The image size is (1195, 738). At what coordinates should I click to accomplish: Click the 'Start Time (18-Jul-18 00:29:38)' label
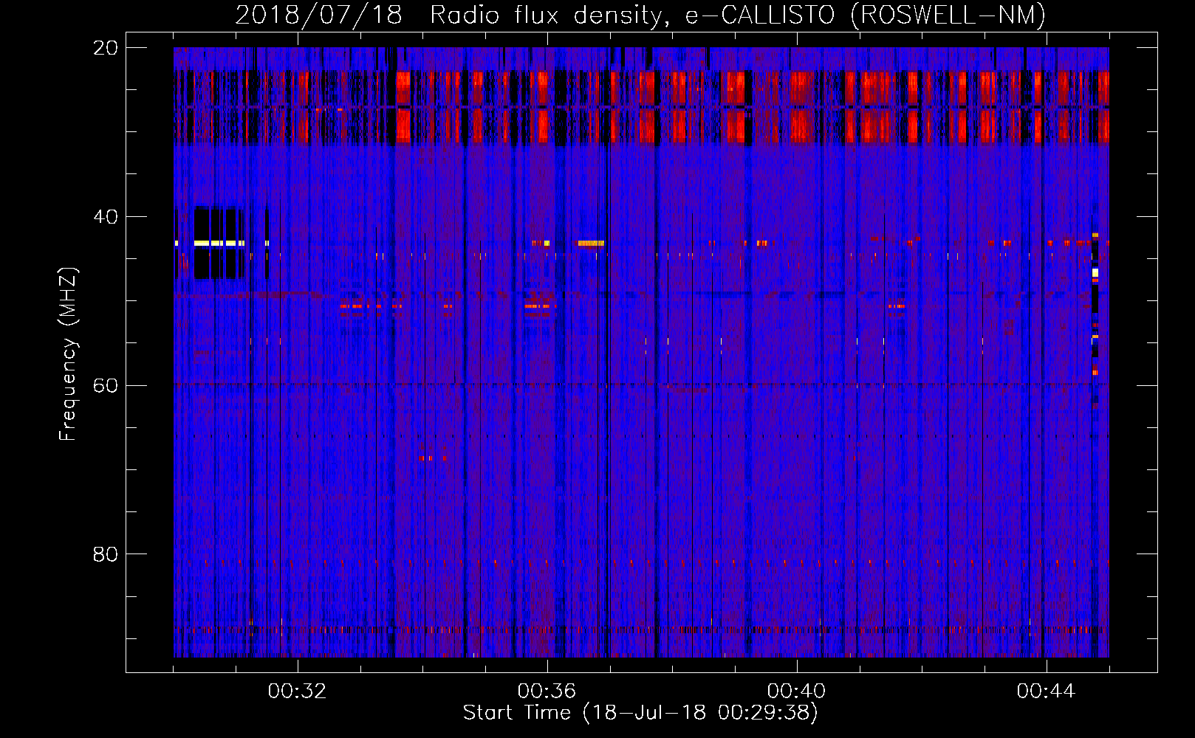click(640, 713)
